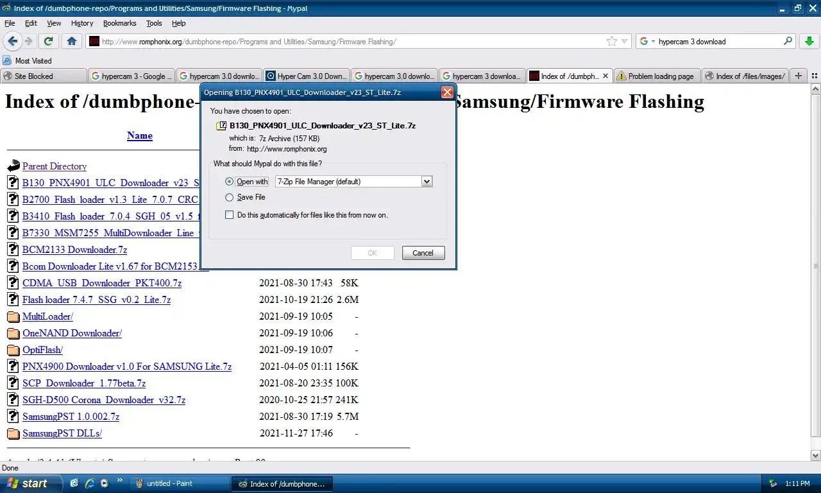Open the Edit menu
821x493 pixels.
(x=31, y=23)
